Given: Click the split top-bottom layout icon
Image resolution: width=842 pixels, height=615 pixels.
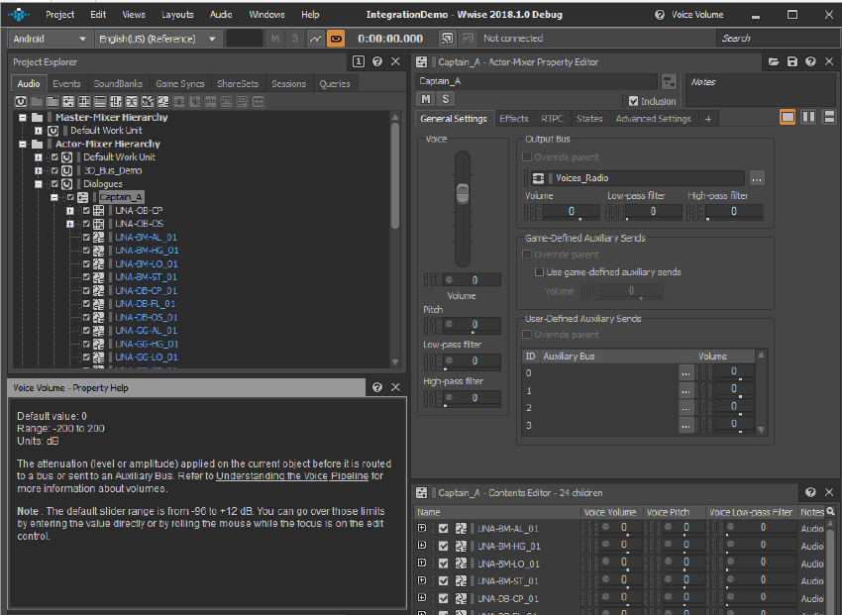Looking at the screenshot, I should pyautogui.click(x=827, y=118).
